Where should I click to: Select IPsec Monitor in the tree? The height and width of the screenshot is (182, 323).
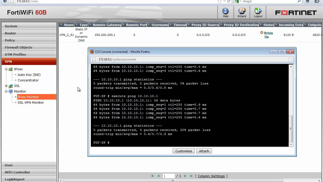coord(37,97)
